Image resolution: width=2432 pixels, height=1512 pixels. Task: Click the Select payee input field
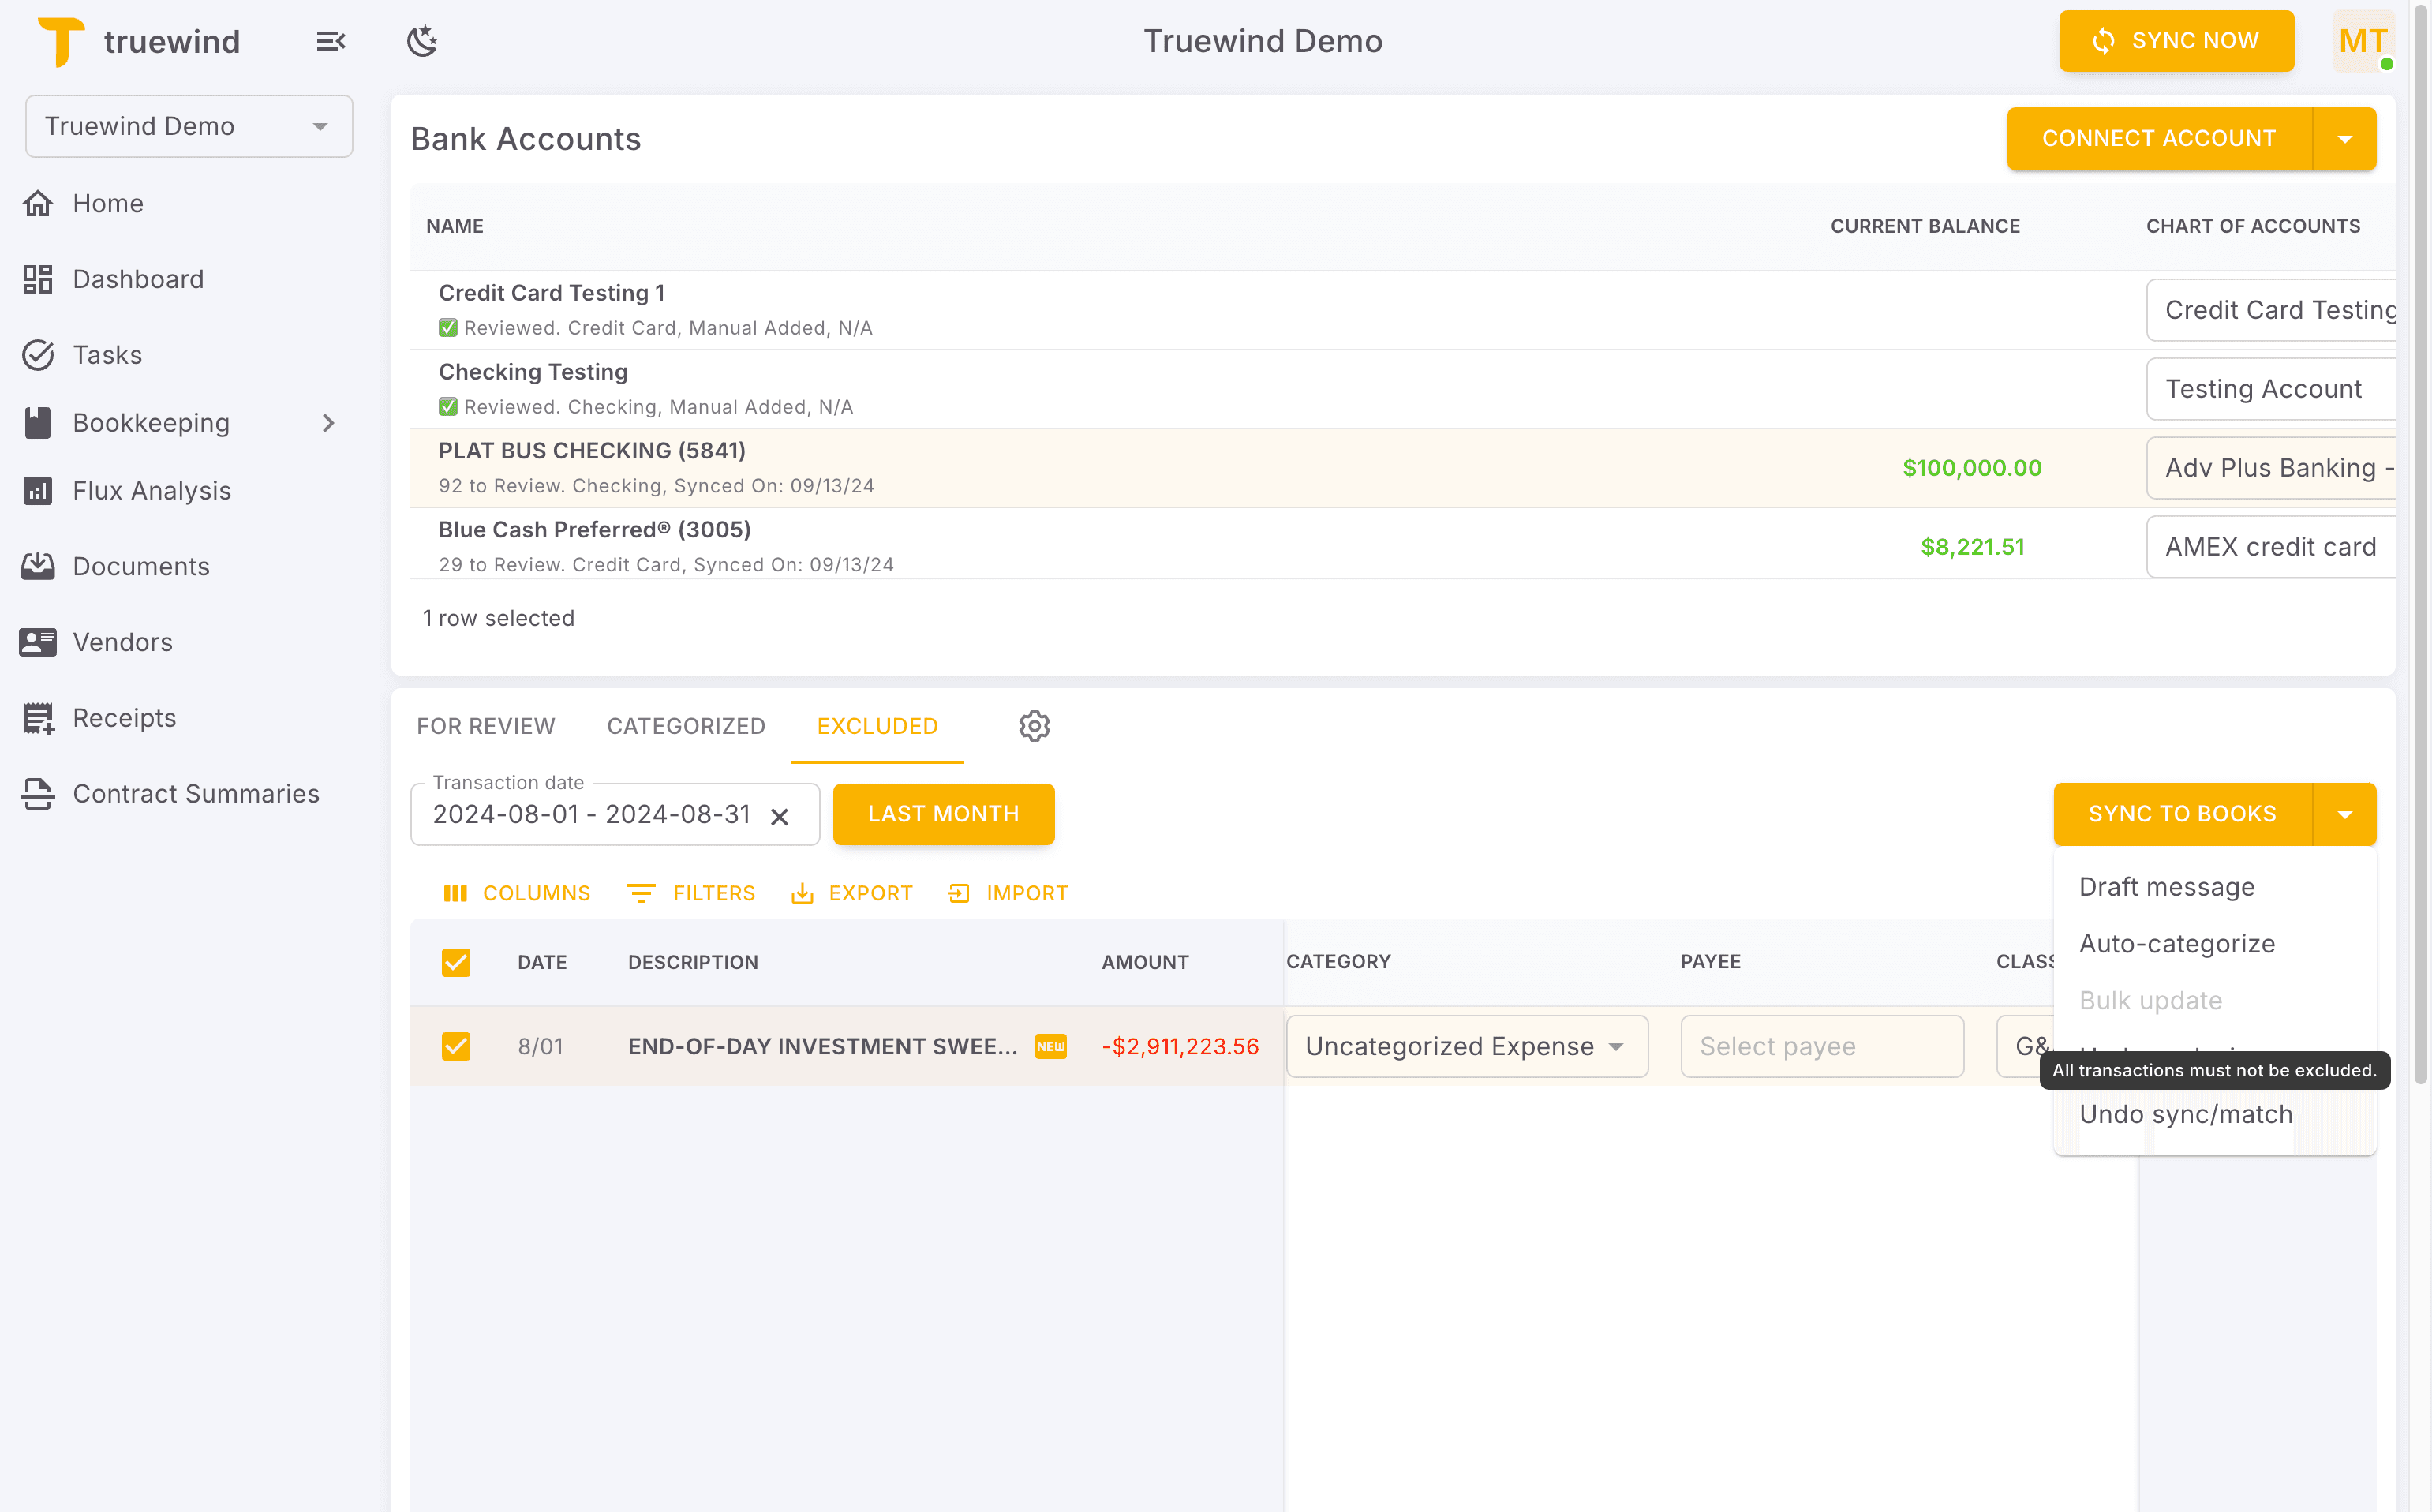pos(1821,1046)
